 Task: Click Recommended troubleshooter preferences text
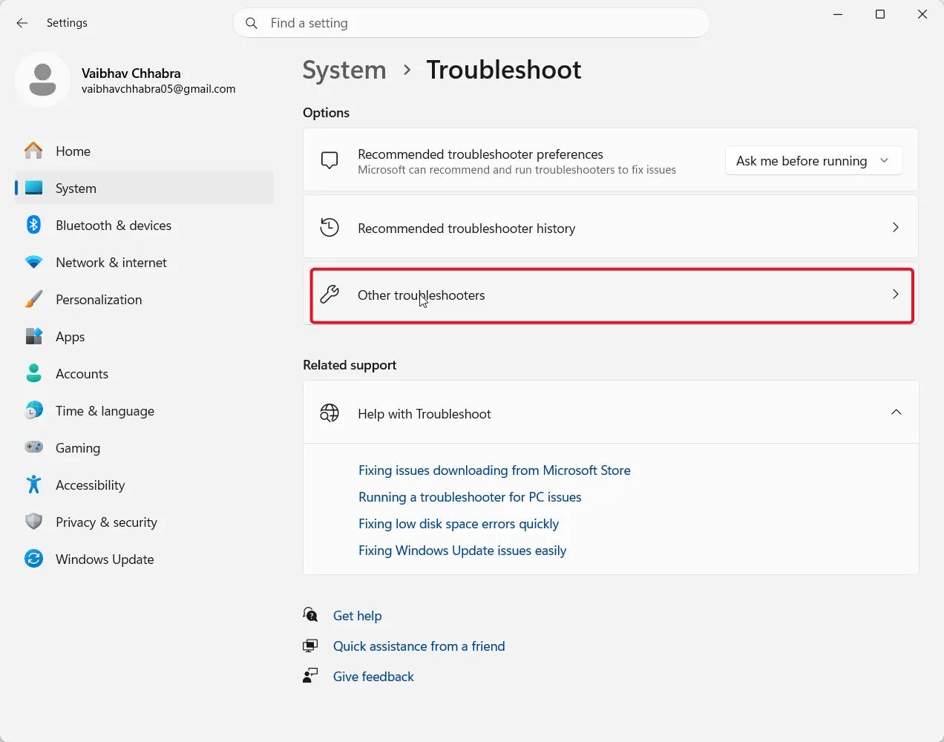(480, 154)
